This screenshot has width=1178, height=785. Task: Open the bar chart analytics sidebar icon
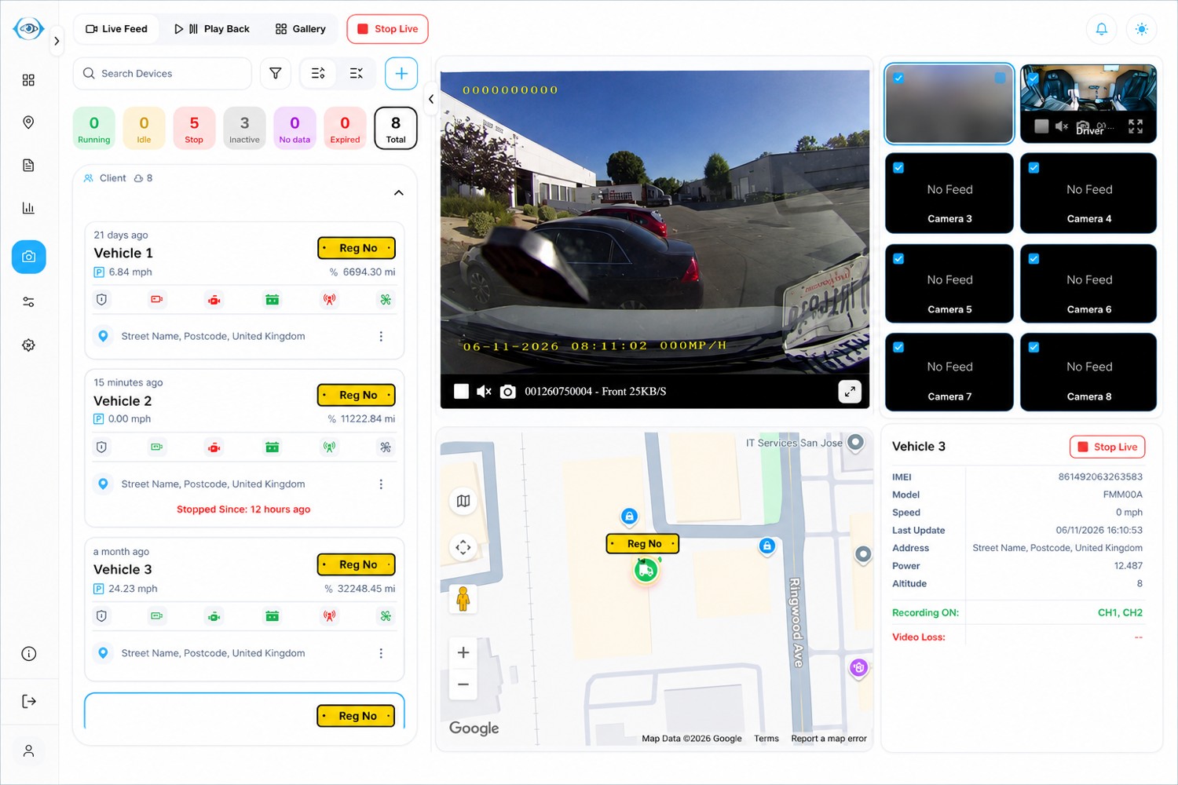pos(28,208)
